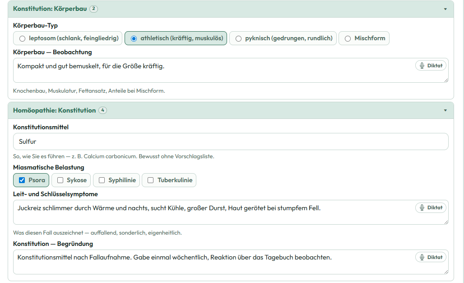Collapse the Homöopathie: Konstitution section arrow
The width and height of the screenshot is (464, 283).
pyautogui.click(x=445, y=111)
